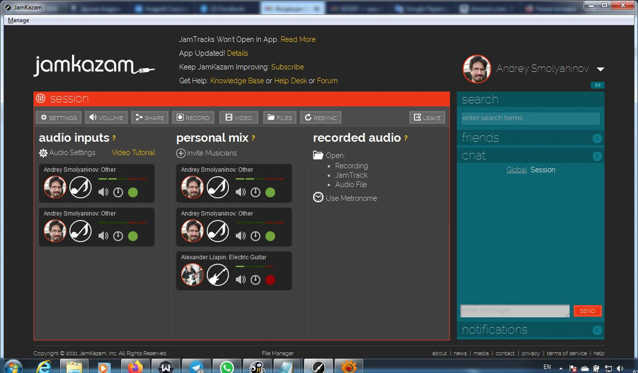Screen dimensions: 638x373
Task: Open an Audio File from recorded audio
Action: click(351, 184)
